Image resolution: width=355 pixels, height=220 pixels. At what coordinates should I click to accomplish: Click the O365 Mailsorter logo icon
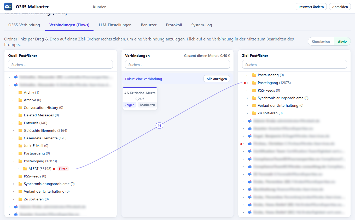[x=8, y=7]
